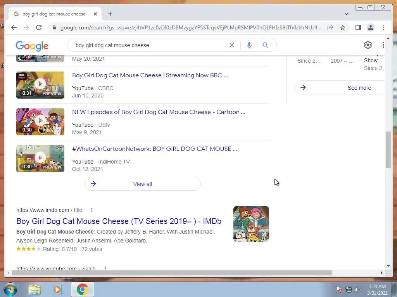Select the boy girl dog cat tab

coord(55,14)
